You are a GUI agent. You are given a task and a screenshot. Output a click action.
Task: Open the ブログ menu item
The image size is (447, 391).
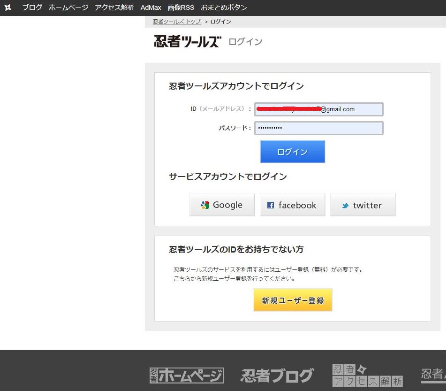pos(32,8)
